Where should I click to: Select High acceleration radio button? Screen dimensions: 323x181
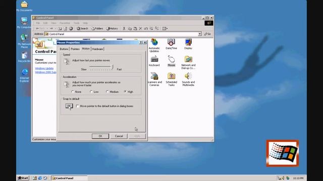(125, 92)
